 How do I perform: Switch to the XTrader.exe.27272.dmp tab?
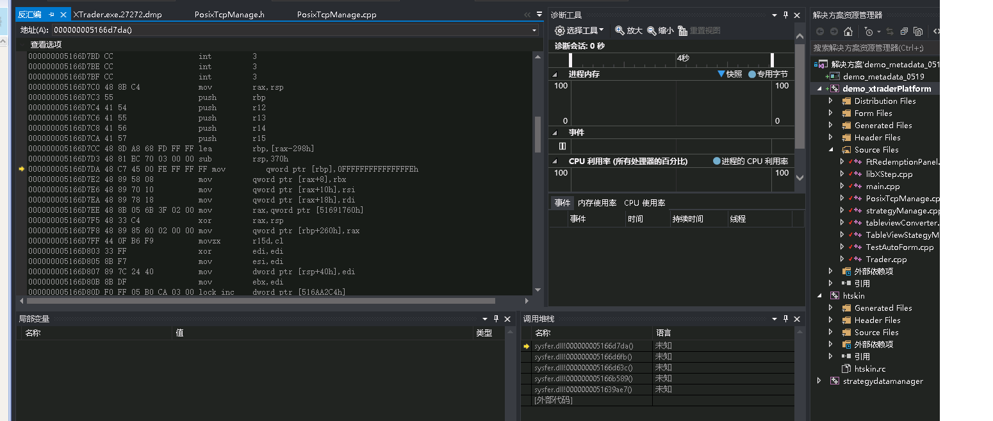point(117,14)
